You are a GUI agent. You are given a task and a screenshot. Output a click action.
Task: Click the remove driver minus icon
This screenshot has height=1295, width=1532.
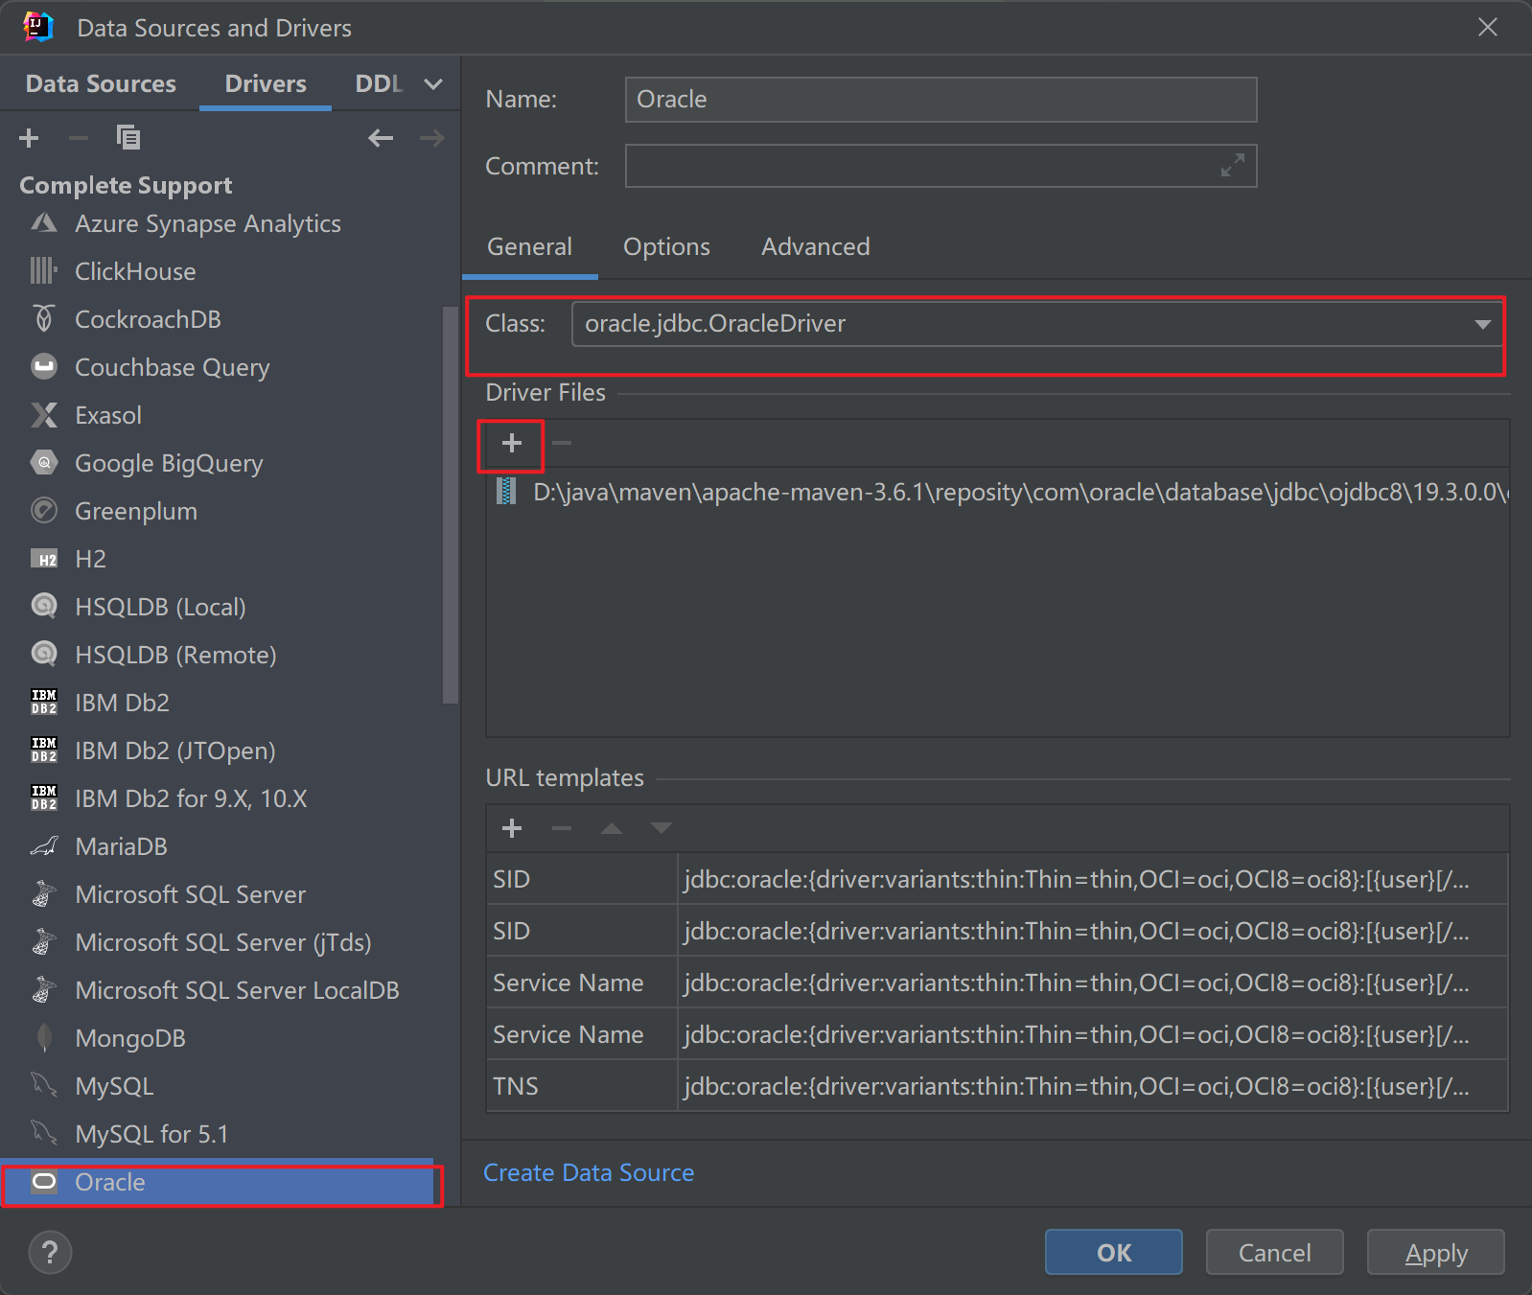tap(79, 138)
